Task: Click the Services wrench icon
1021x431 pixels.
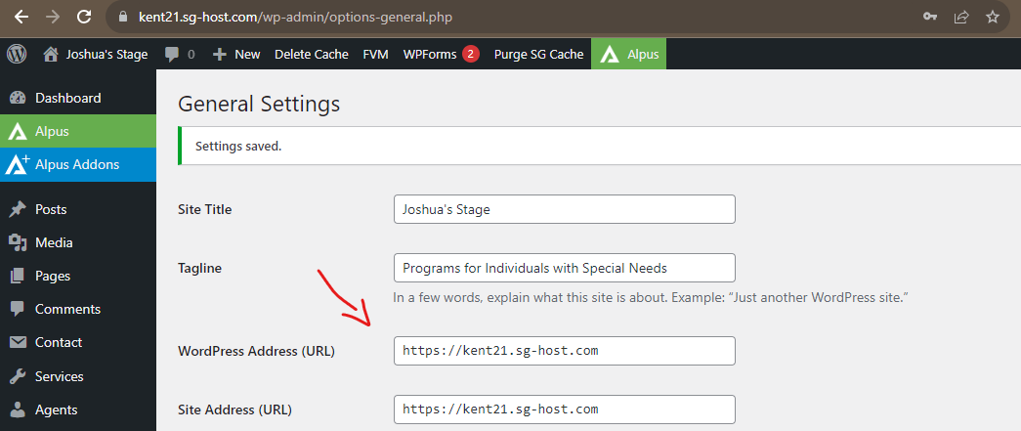Action: point(18,376)
